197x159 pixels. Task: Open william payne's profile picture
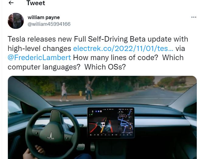coord(16,21)
